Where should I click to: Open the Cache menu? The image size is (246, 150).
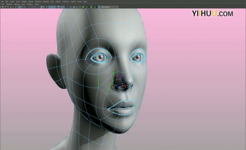tap(79, 2)
